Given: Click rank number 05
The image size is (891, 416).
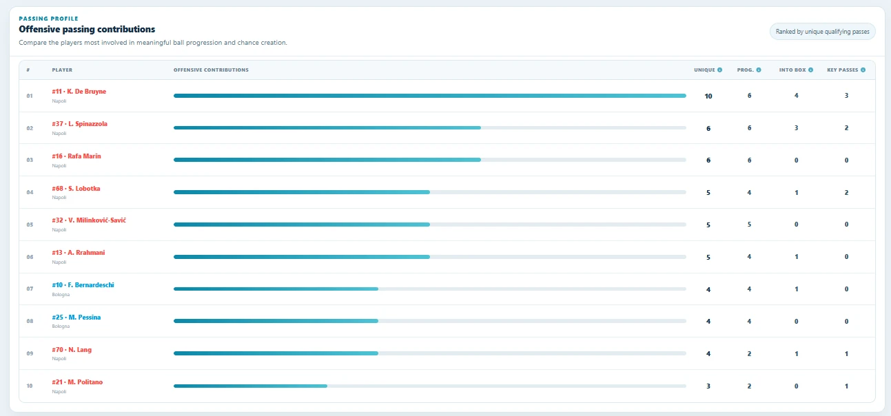Looking at the screenshot, I should click(30, 225).
